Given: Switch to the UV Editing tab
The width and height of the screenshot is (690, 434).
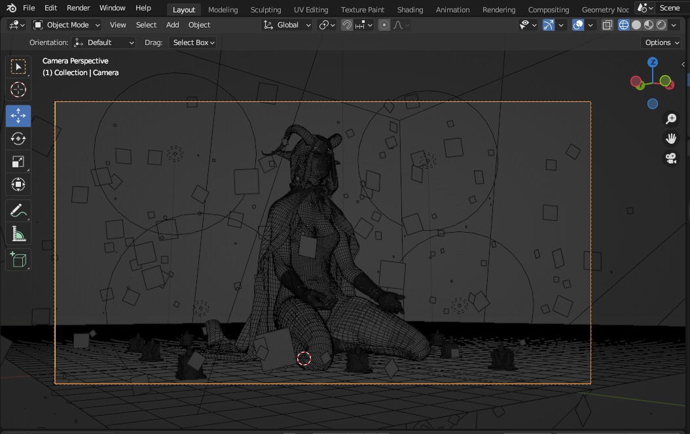Looking at the screenshot, I should [311, 10].
